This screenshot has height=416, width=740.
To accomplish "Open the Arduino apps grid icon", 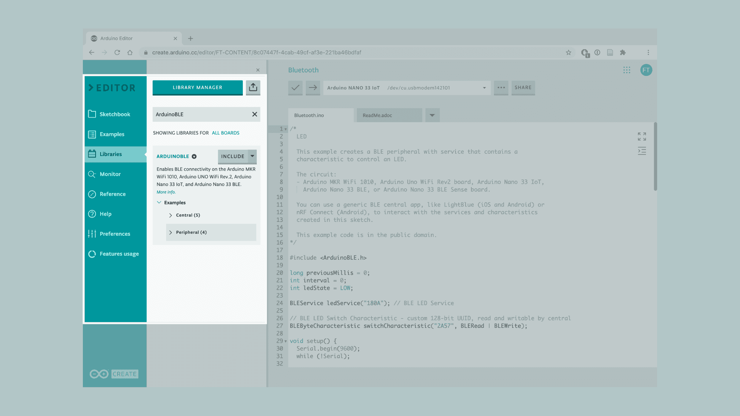I will point(627,70).
